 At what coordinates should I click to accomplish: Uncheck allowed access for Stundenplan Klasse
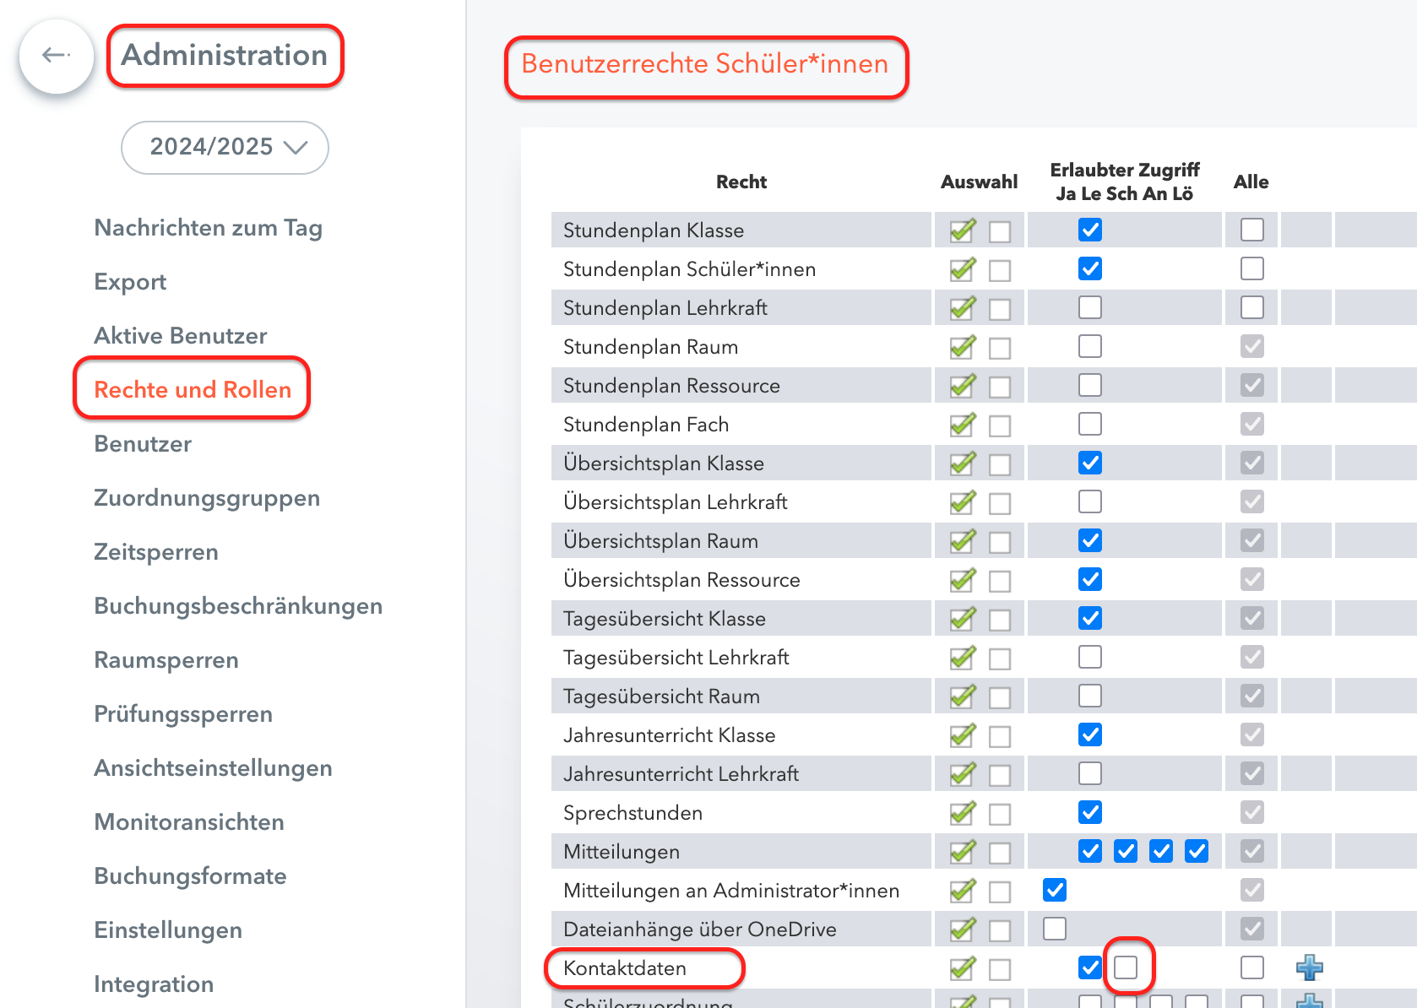(1090, 230)
